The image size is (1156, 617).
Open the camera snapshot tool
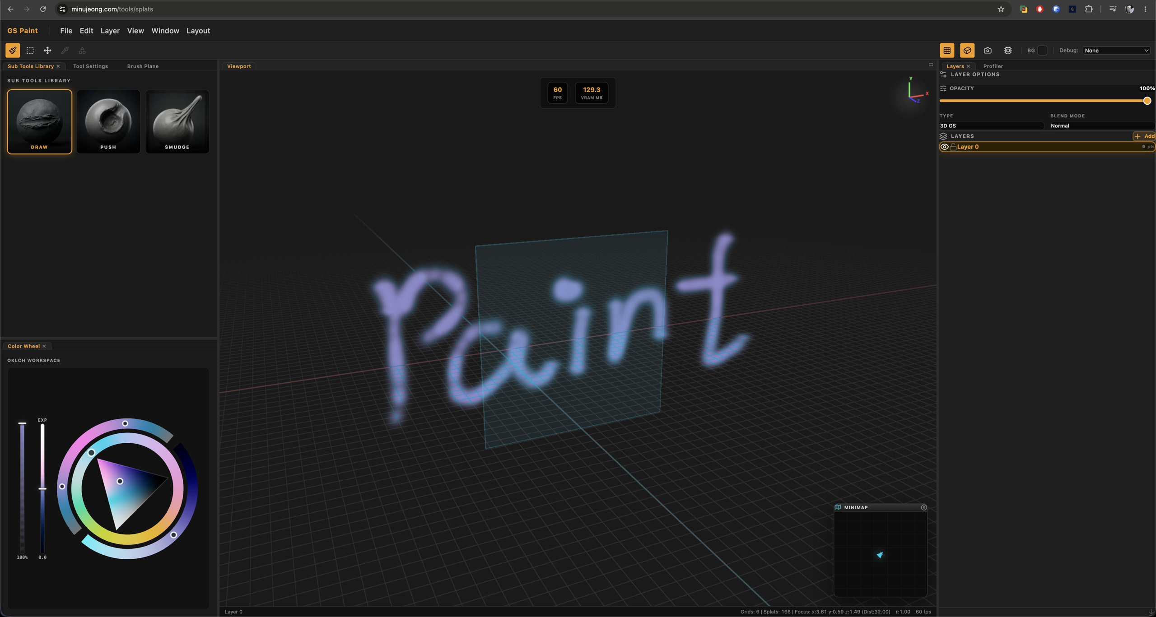pos(988,51)
